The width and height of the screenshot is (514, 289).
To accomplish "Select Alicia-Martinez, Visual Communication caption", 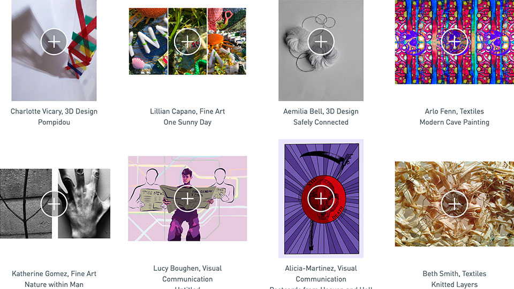I will coord(321,273).
